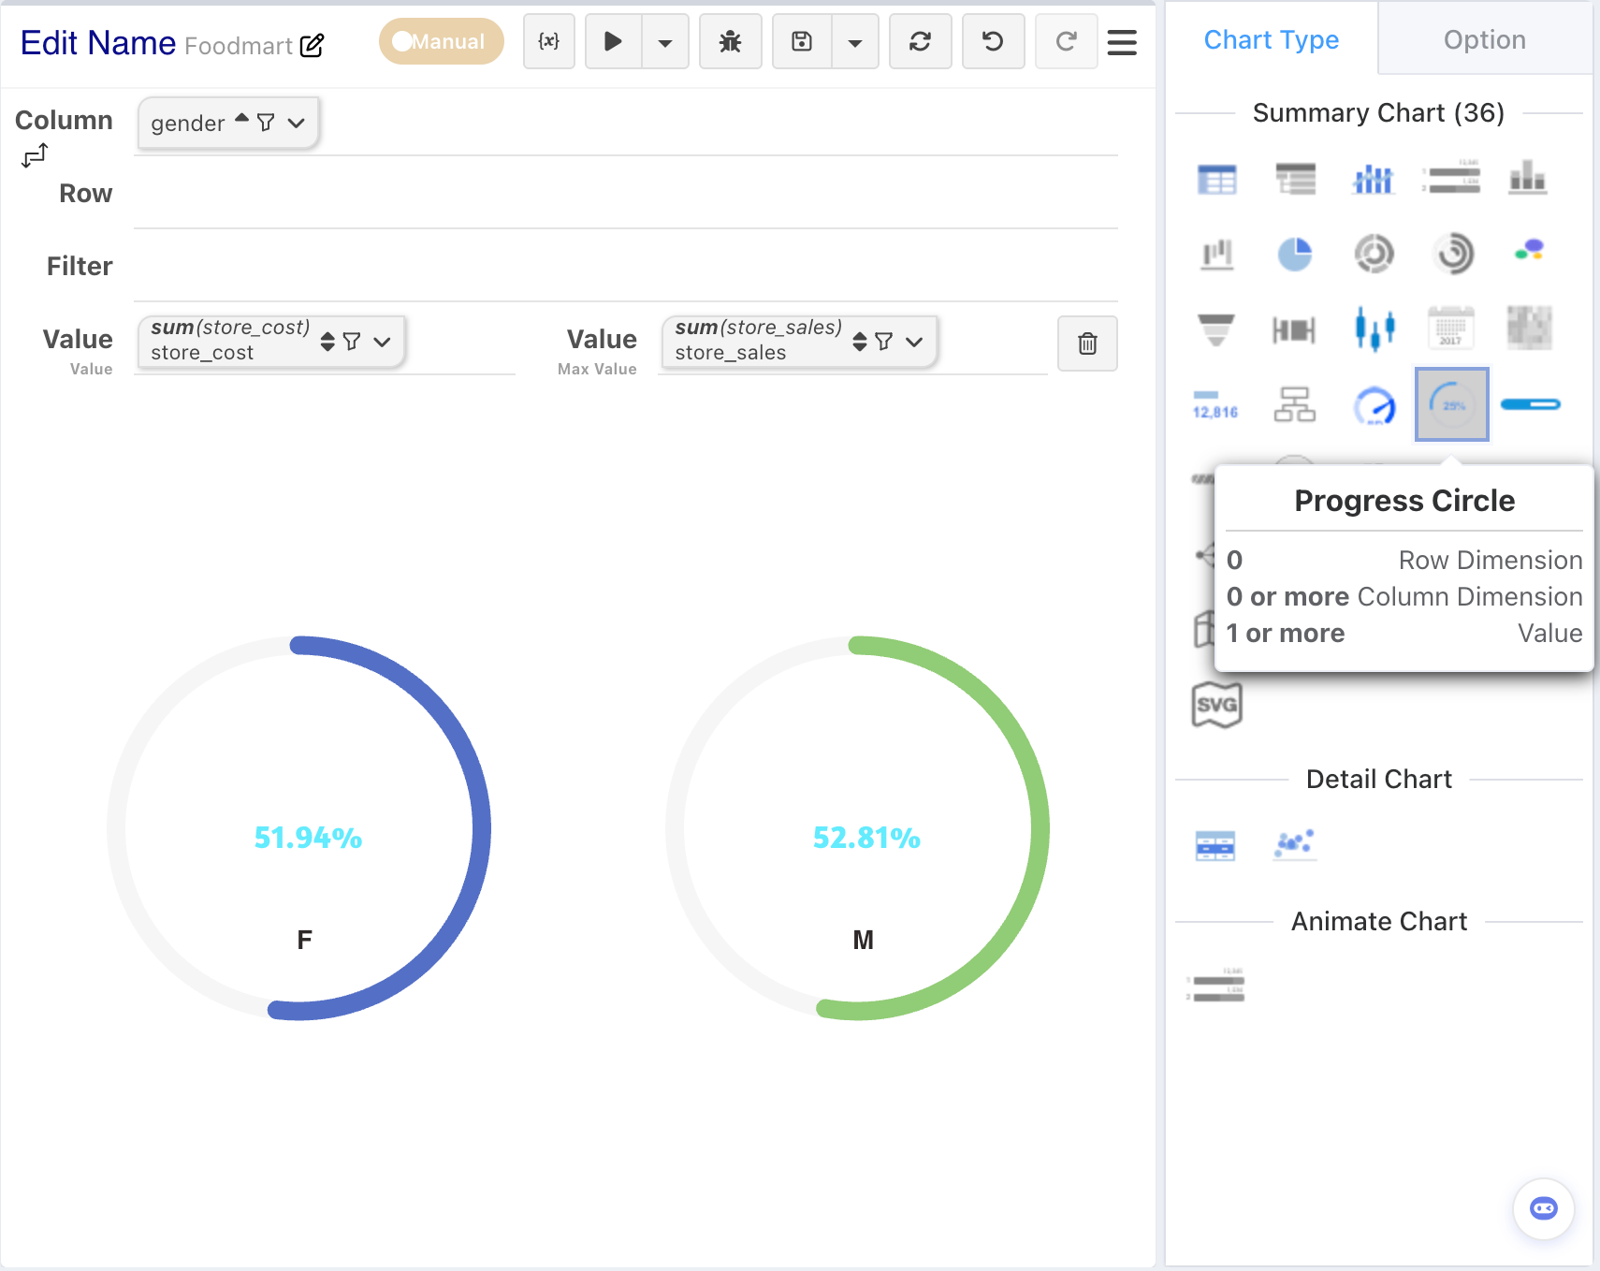Open the chatbot assistant icon
The width and height of the screenshot is (1600, 1271).
[x=1543, y=1208]
